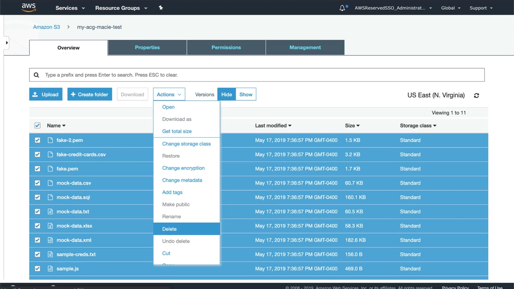Viewport: 514px width, 289px height.
Task: Open the sample-creds.txt file link
Action: pos(76,254)
